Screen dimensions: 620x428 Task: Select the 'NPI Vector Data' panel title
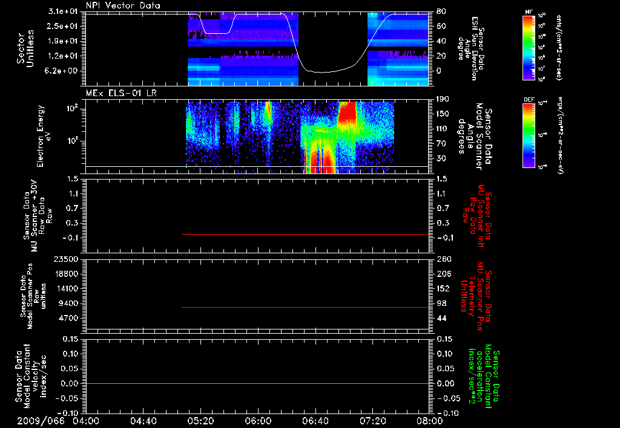[123, 5]
